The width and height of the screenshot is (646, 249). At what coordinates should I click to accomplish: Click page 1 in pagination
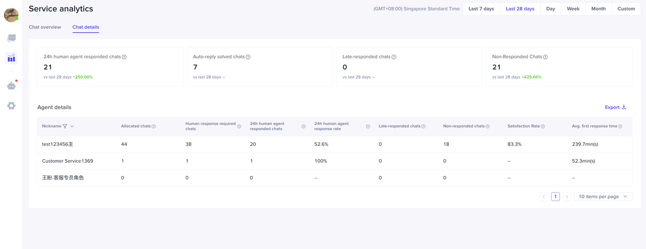coord(555,197)
